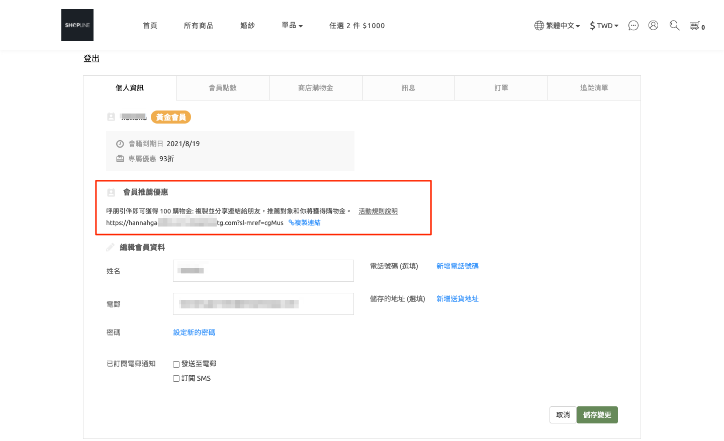Open the chat message bubble icon
The height and width of the screenshot is (441, 724).
(x=633, y=26)
